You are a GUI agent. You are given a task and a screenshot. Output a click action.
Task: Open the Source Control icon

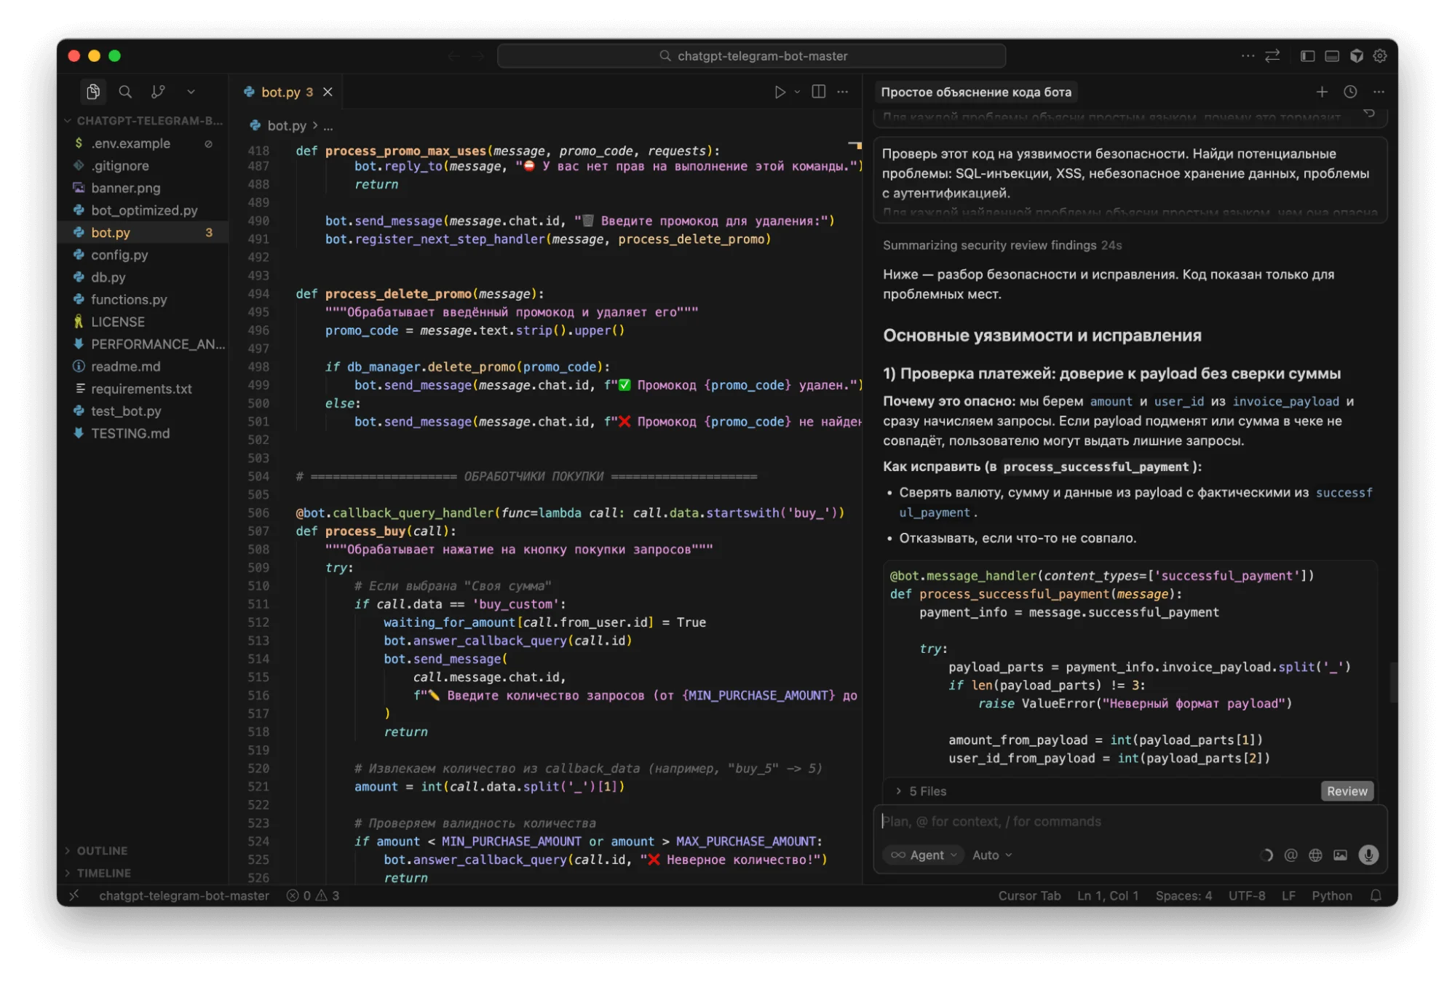[158, 92]
